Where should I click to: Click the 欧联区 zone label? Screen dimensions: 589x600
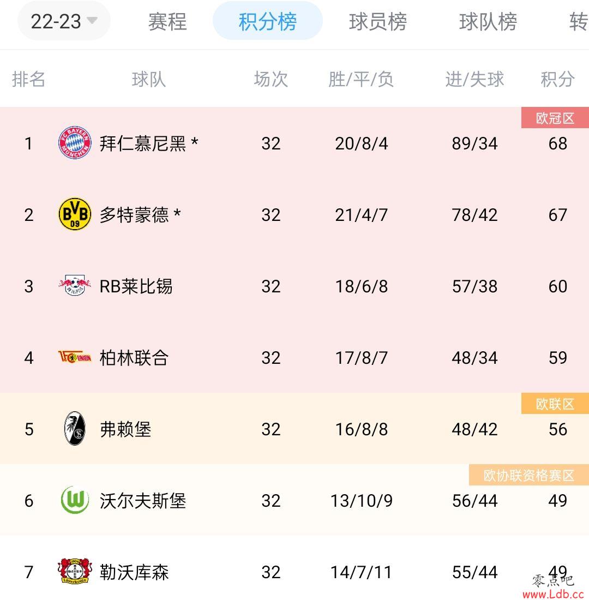555,404
